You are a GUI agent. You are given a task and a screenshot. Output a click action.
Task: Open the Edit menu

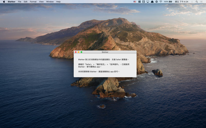(25, 2)
